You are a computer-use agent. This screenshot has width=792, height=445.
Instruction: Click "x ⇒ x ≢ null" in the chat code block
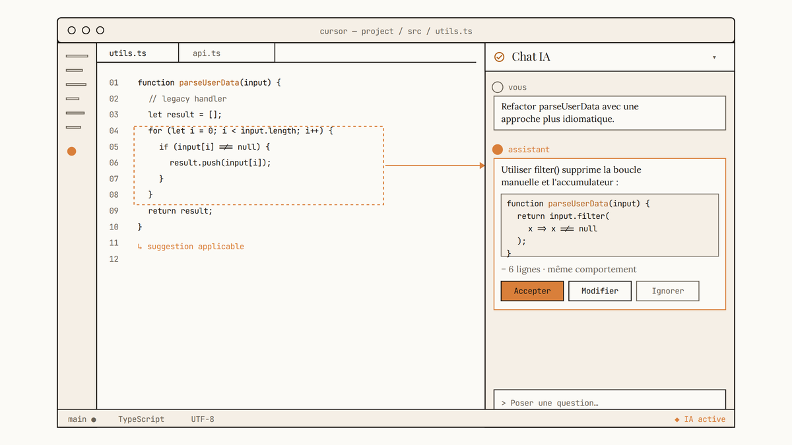(x=562, y=229)
